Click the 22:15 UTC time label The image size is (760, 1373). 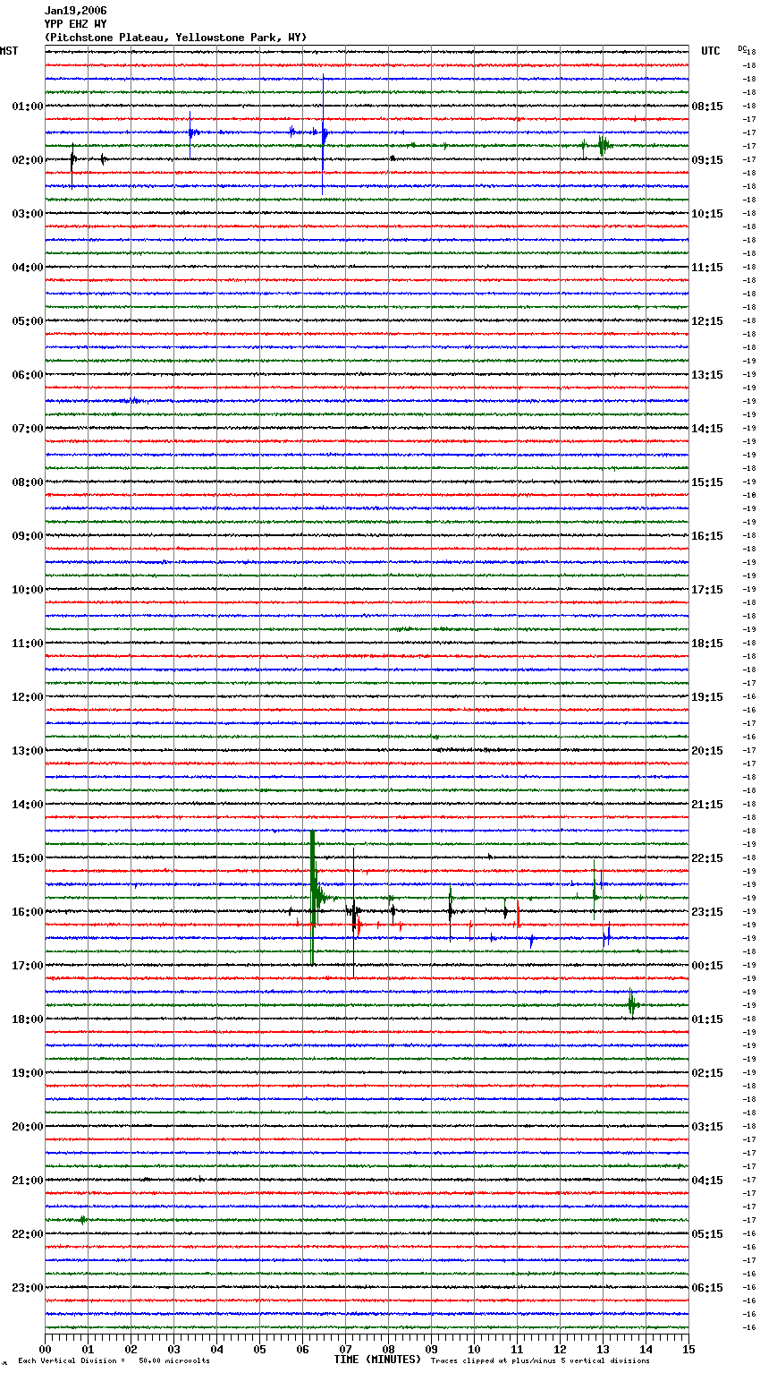point(707,858)
